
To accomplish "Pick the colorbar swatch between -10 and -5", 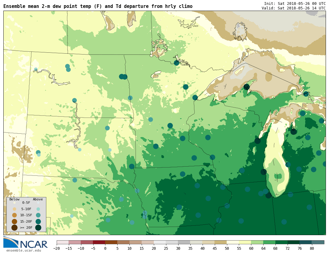I will point(87,242).
